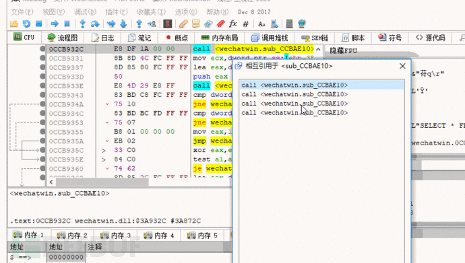Click the 隐藏FPU button
This screenshot has height=263, width=465.
(343, 50)
